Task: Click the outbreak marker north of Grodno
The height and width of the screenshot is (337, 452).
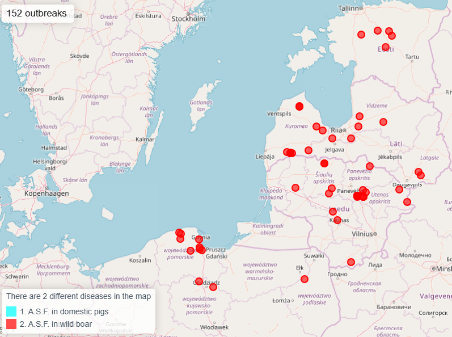Action: click(x=351, y=262)
